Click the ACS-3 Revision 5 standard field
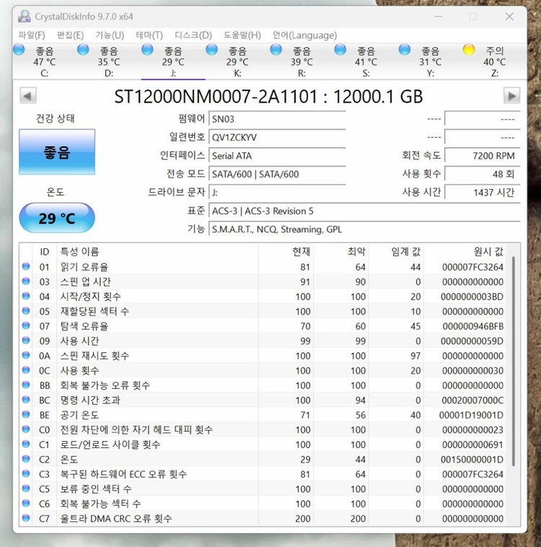The height and width of the screenshot is (547, 541). (364, 211)
